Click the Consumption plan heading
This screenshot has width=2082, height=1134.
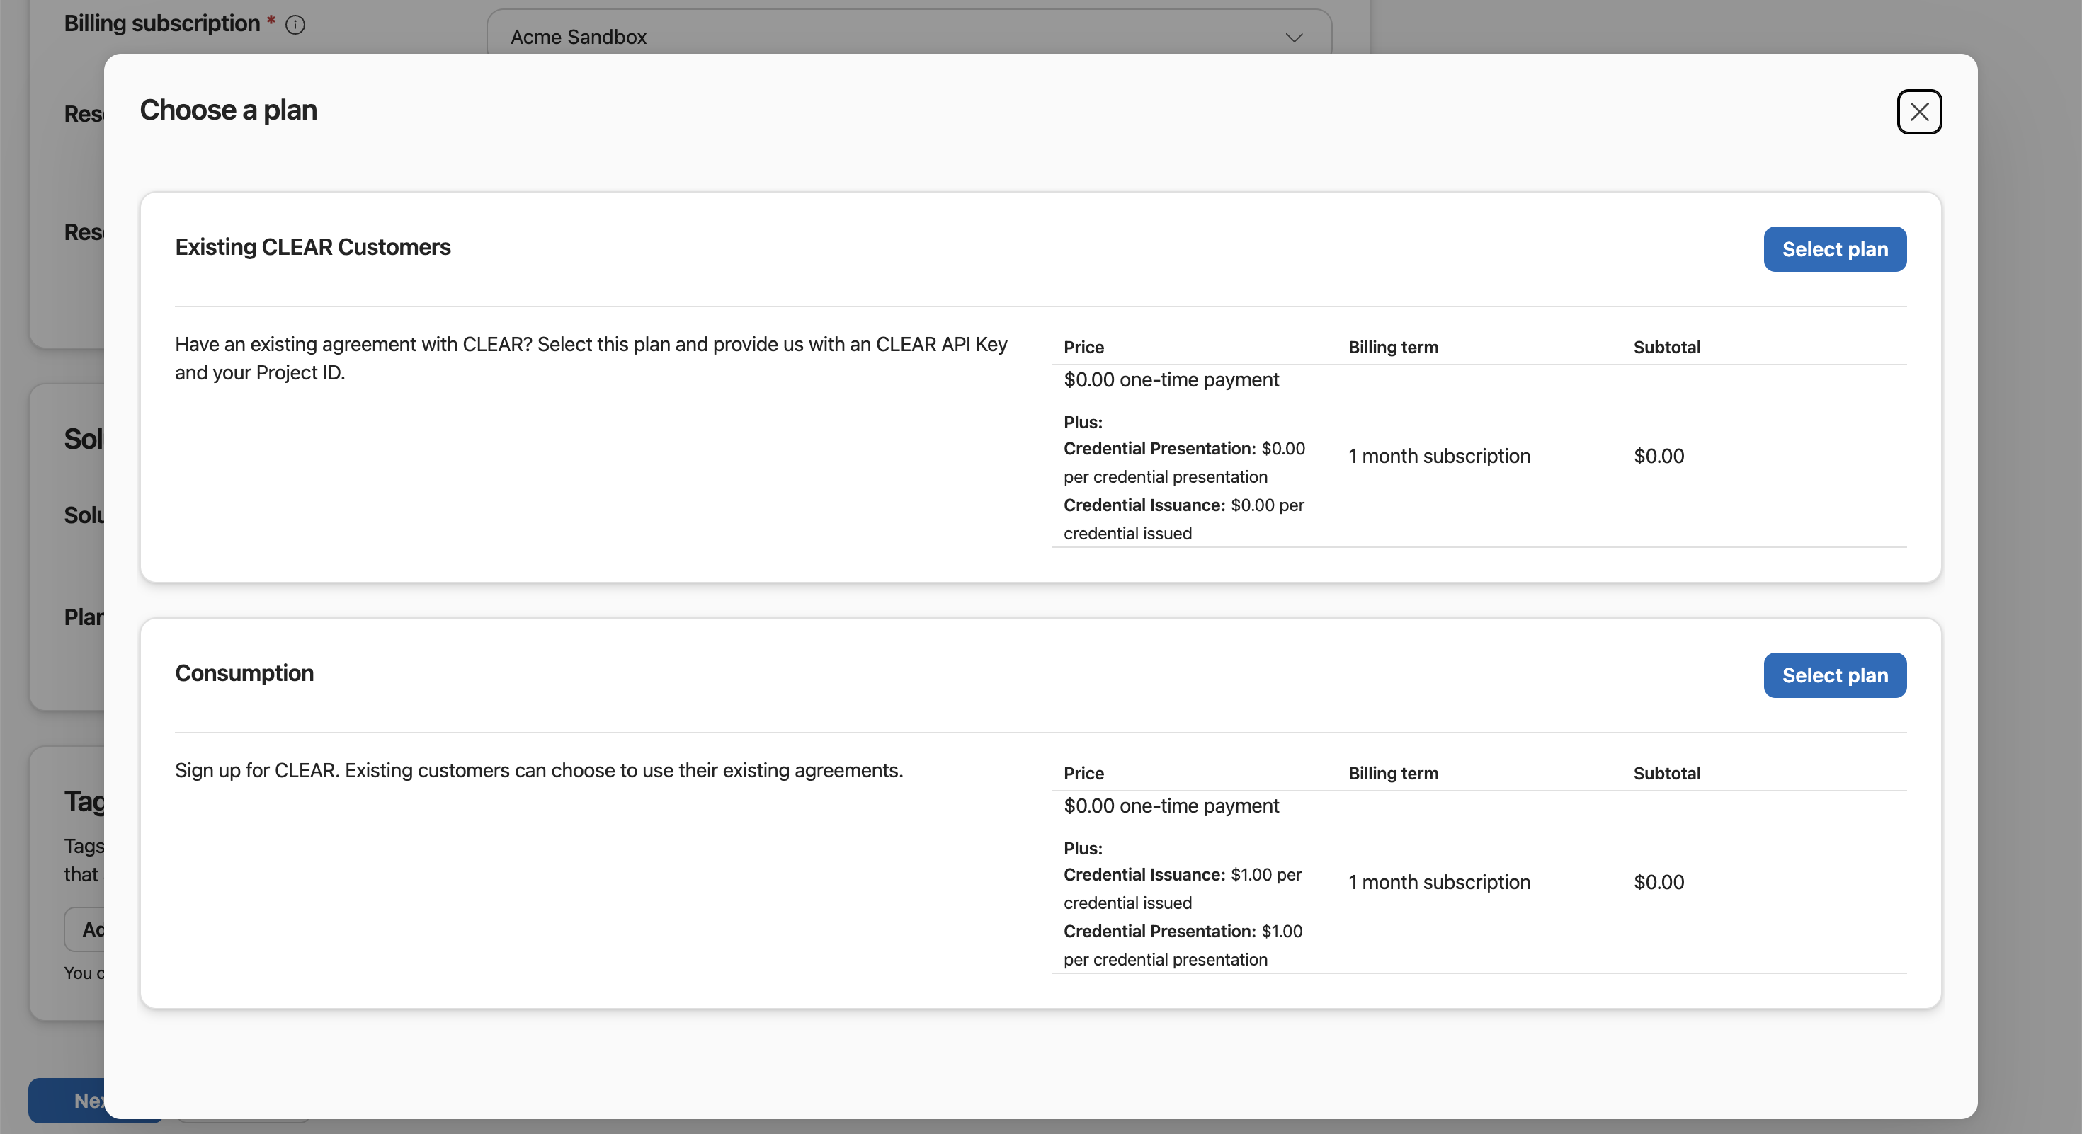pyautogui.click(x=244, y=674)
